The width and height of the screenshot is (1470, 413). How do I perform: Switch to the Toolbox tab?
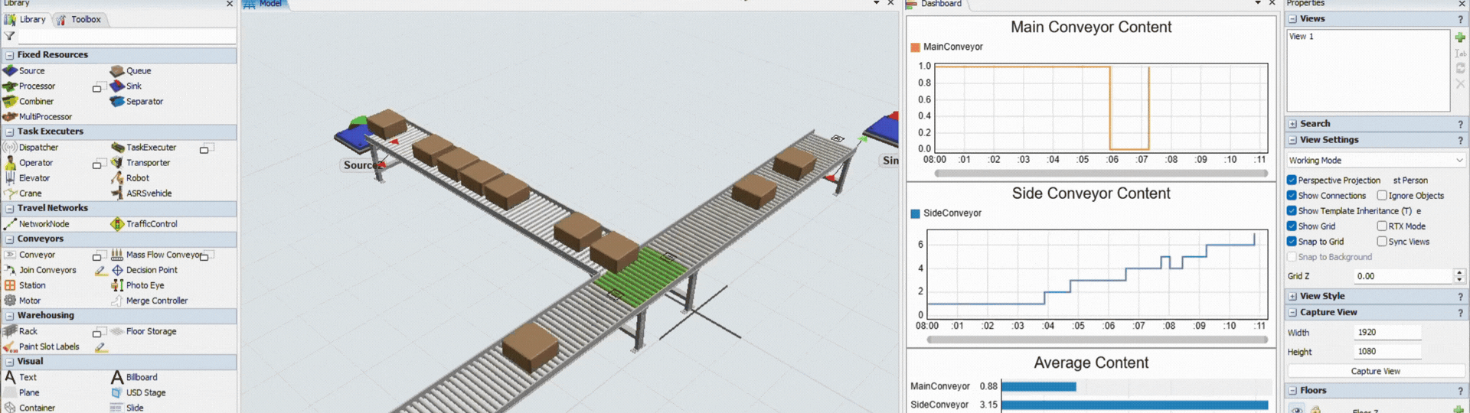[79, 19]
